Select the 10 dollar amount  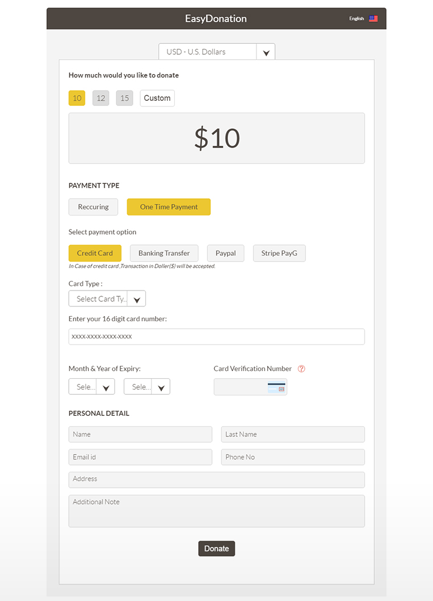pyautogui.click(x=77, y=98)
